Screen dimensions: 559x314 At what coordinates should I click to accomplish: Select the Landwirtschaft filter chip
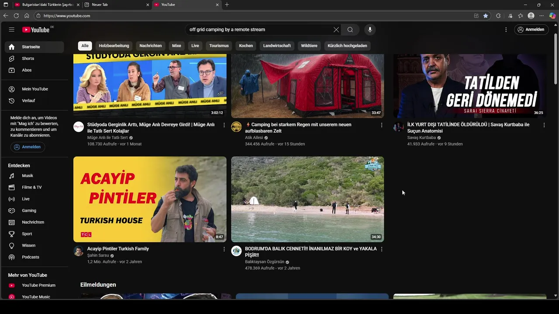coord(277,46)
